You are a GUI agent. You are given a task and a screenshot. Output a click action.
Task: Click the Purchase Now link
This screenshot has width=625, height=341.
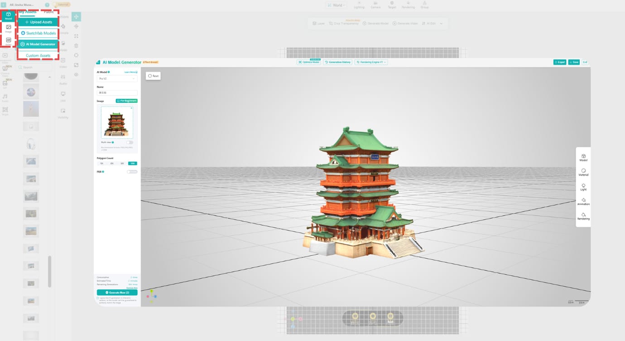(132, 287)
